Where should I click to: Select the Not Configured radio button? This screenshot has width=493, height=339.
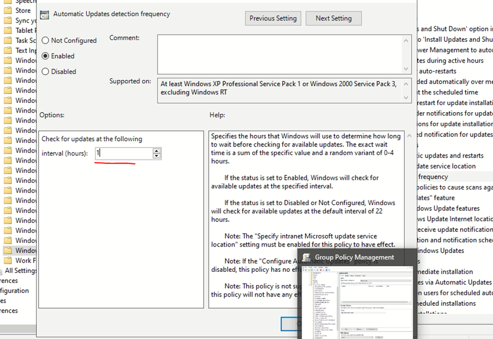click(x=46, y=40)
